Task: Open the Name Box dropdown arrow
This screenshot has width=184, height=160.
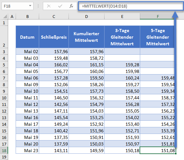Action: click(30, 6)
